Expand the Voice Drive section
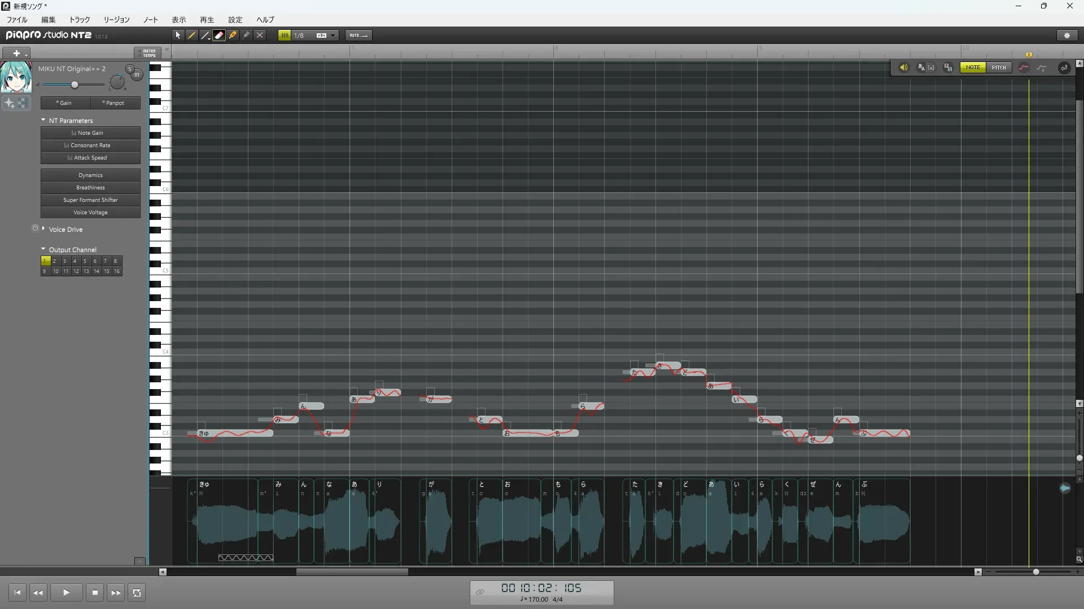The image size is (1084, 609). coord(43,229)
